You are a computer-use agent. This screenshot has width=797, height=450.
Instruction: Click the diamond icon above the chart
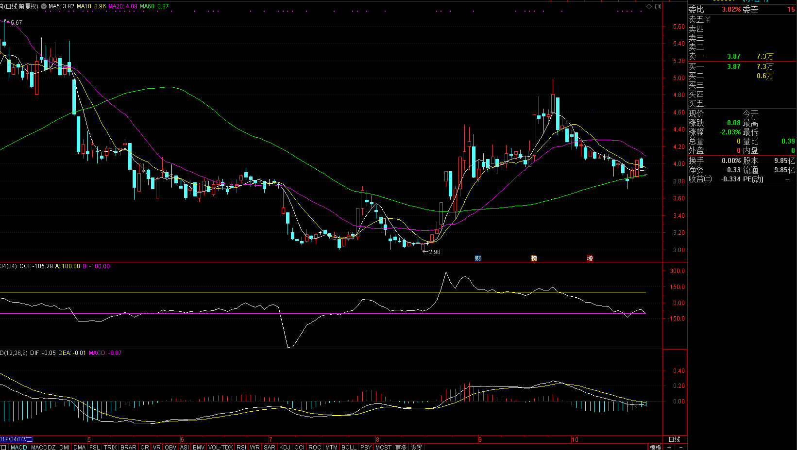pyautogui.click(x=648, y=6)
